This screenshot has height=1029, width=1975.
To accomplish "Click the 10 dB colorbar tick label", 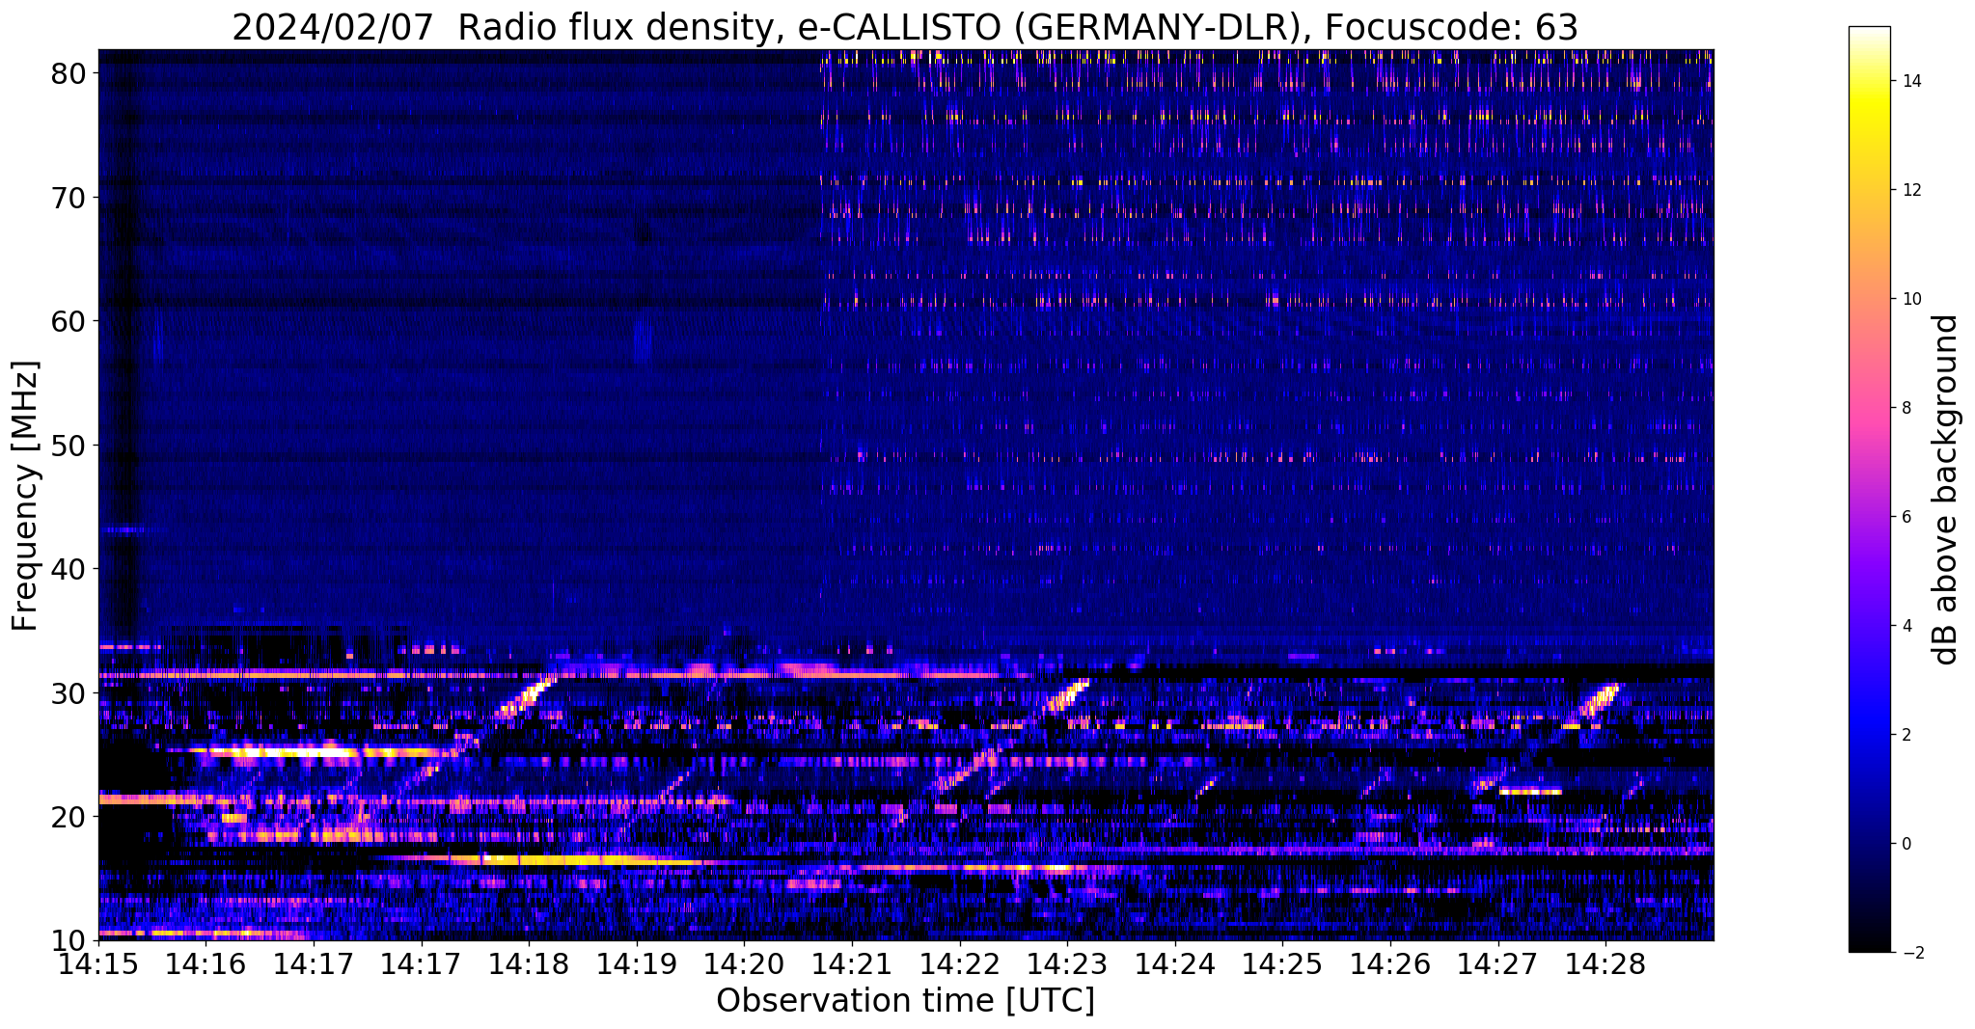I will point(1911,299).
